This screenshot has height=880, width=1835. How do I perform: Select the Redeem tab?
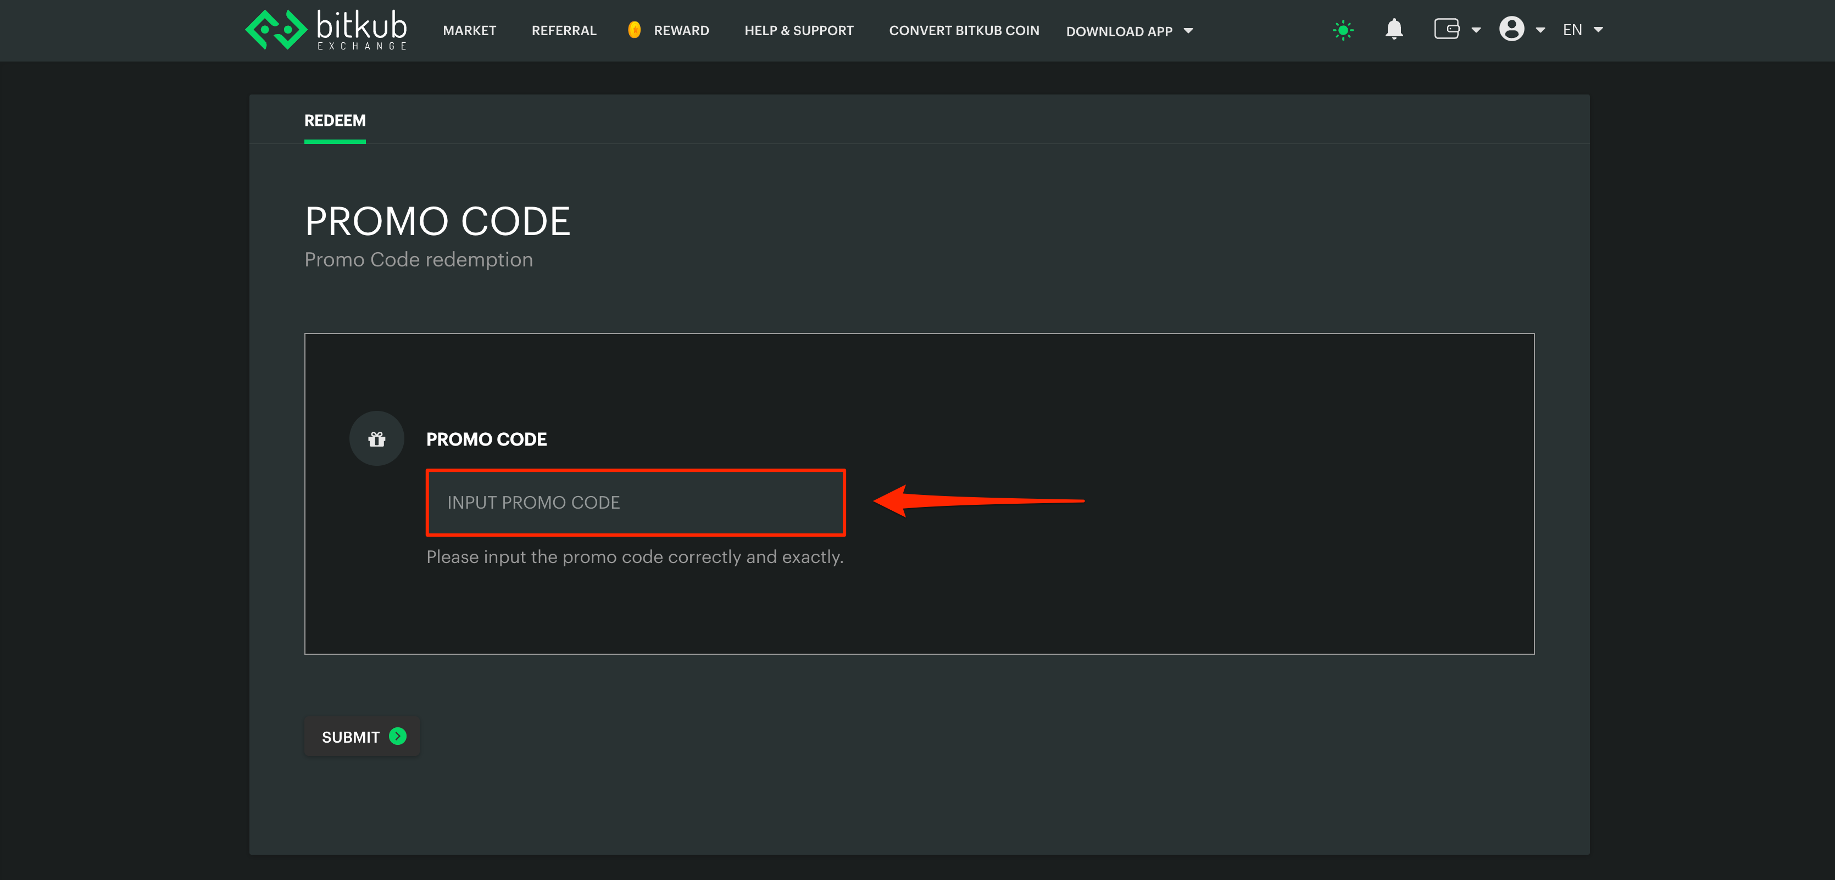click(x=335, y=120)
